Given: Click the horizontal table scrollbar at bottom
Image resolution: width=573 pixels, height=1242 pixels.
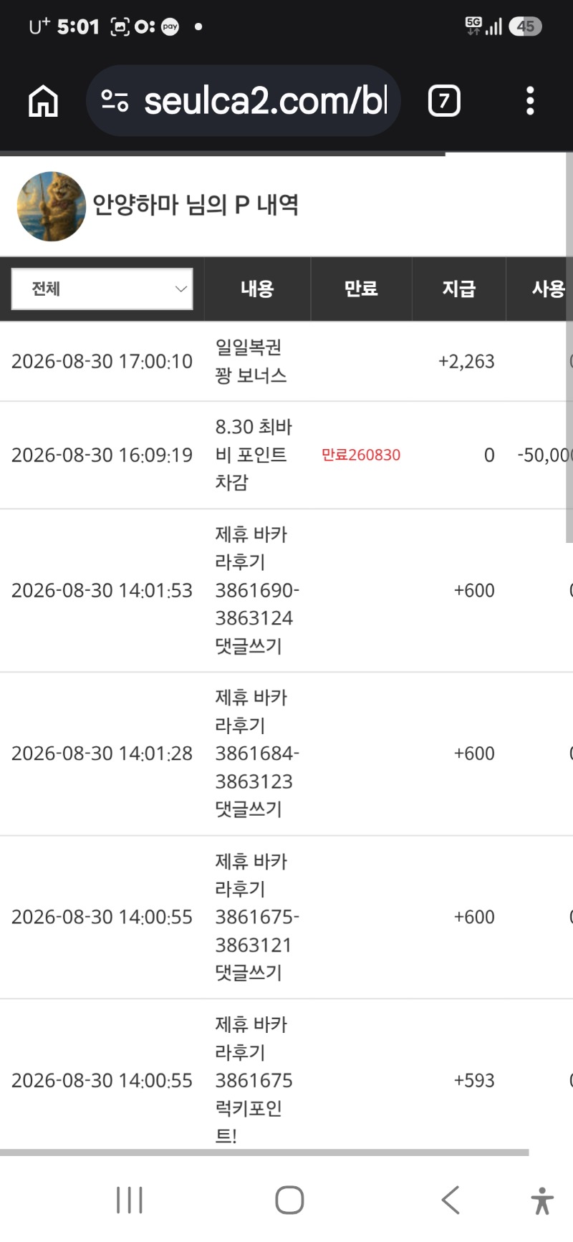Looking at the screenshot, I should click(x=264, y=1152).
